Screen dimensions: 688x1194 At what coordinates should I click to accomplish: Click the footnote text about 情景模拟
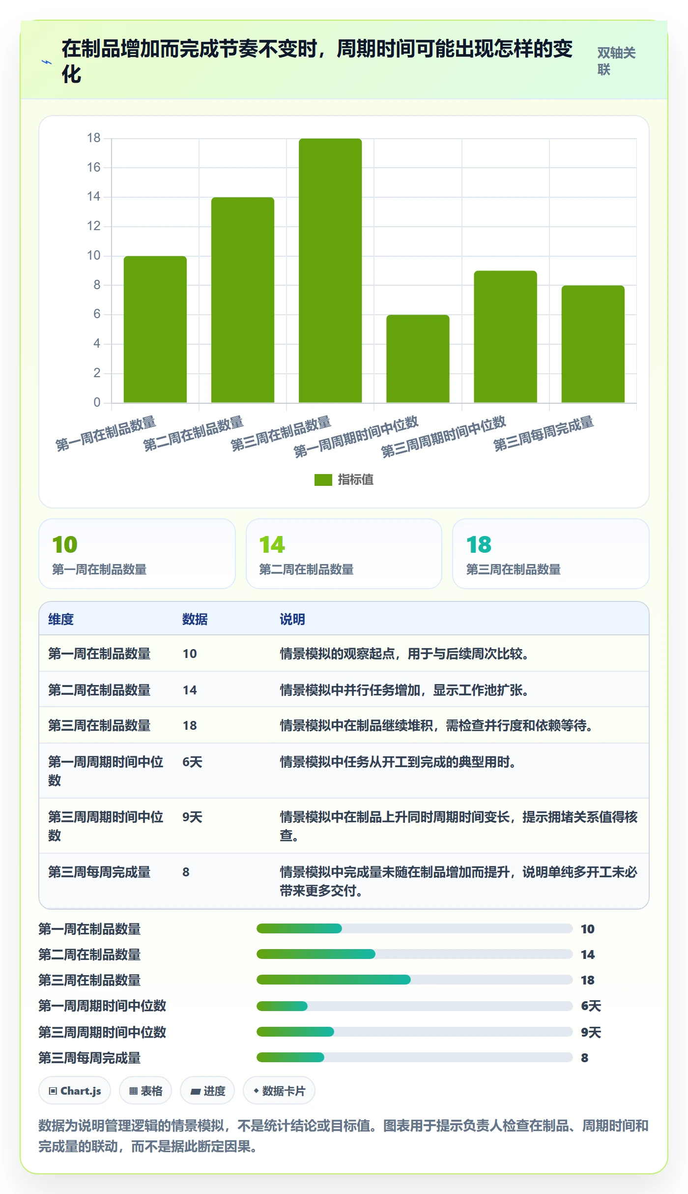click(344, 1136)
